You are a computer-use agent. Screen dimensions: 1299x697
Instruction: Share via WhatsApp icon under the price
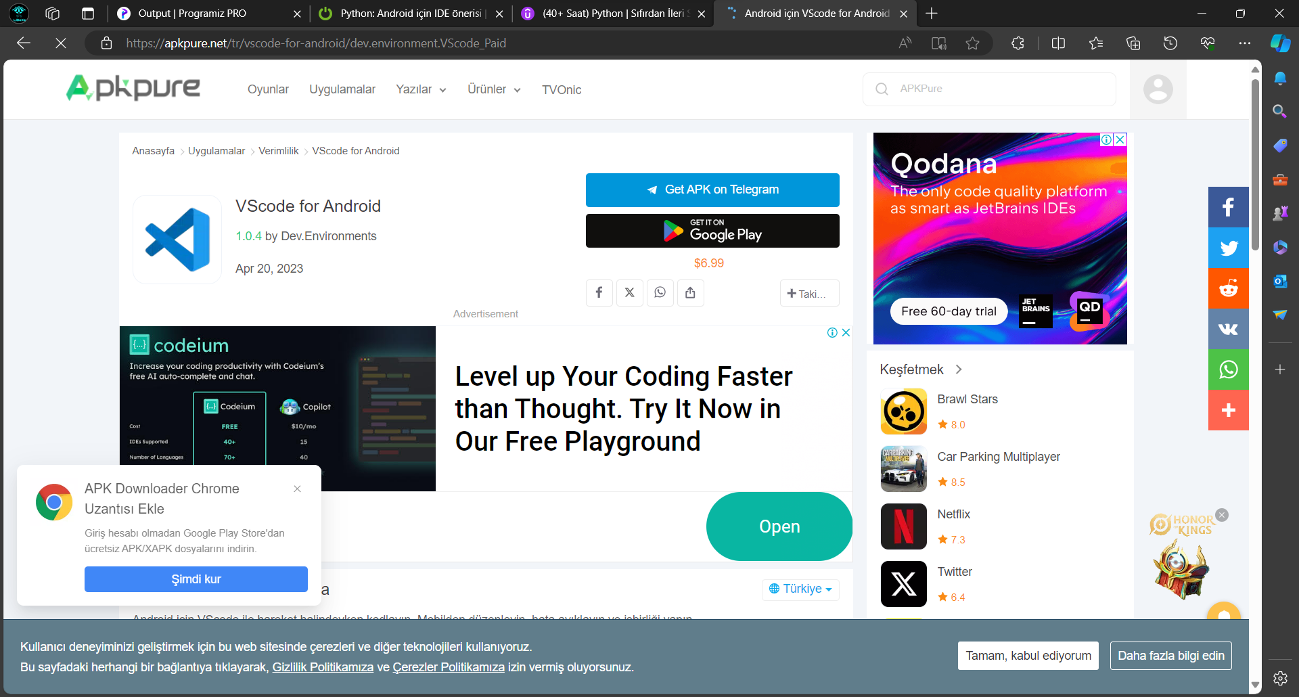pyautogui.click(x=660, y=292)
